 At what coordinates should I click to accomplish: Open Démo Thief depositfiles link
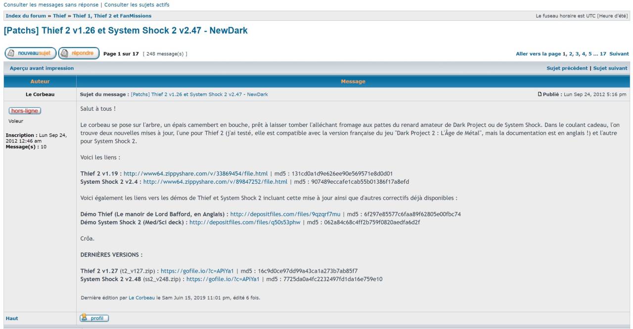(x=285, y=214)
